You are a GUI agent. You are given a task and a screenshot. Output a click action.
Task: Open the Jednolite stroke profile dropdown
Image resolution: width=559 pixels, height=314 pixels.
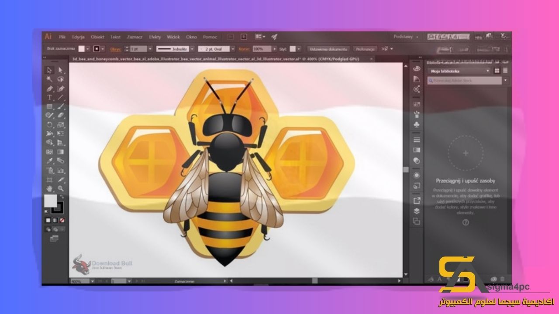192,49
